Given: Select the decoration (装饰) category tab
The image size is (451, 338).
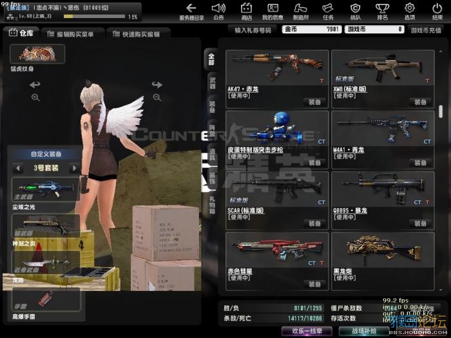Looking at the screenshot, I should (x=212, y=178).
